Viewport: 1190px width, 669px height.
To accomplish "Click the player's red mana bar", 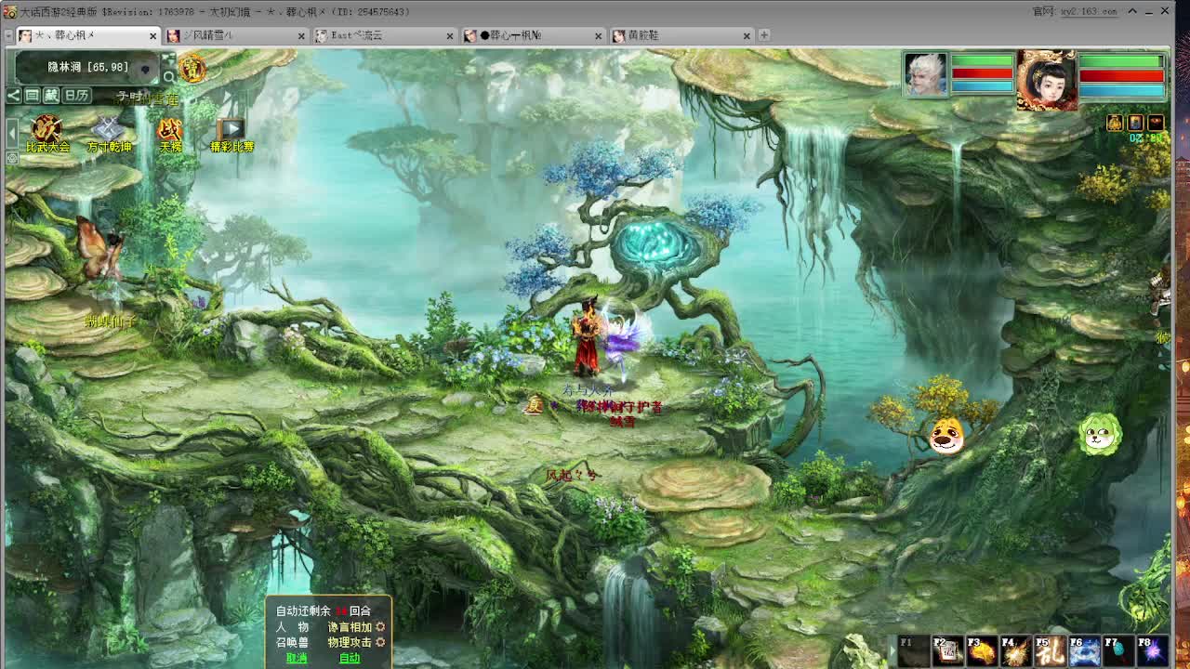I will 1120,75.
